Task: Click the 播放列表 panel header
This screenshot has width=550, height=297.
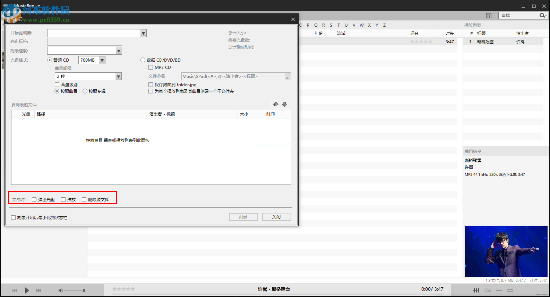Action: [473, 25]
